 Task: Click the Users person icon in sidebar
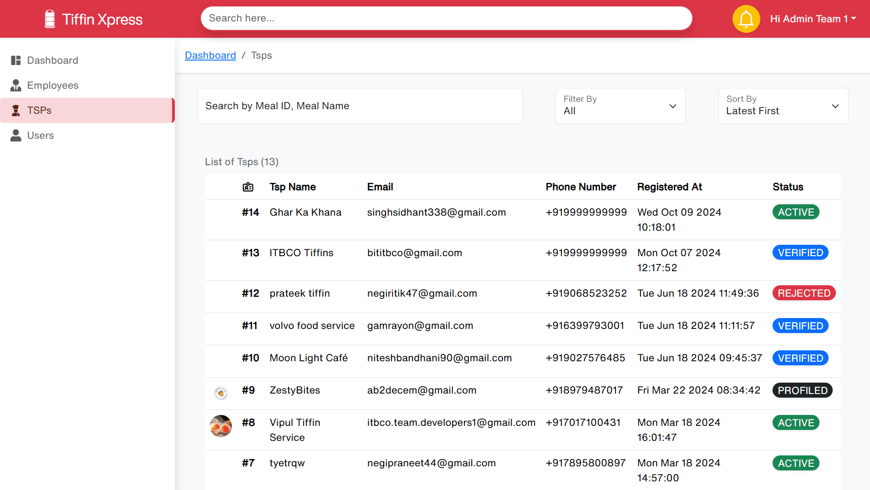coord(16,136)
